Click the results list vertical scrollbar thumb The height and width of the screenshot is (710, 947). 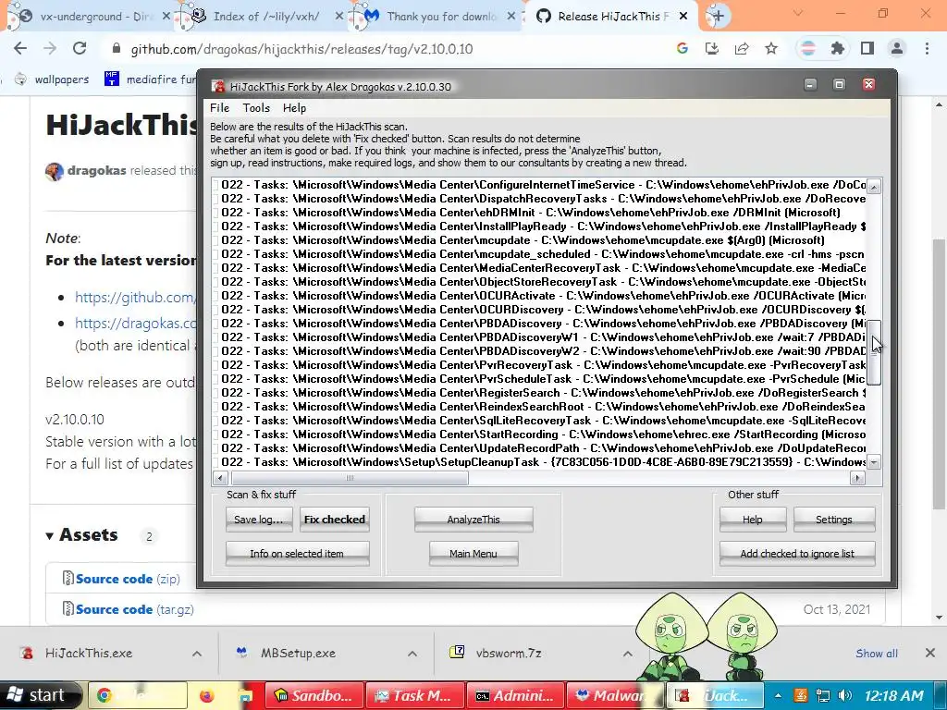874,352
